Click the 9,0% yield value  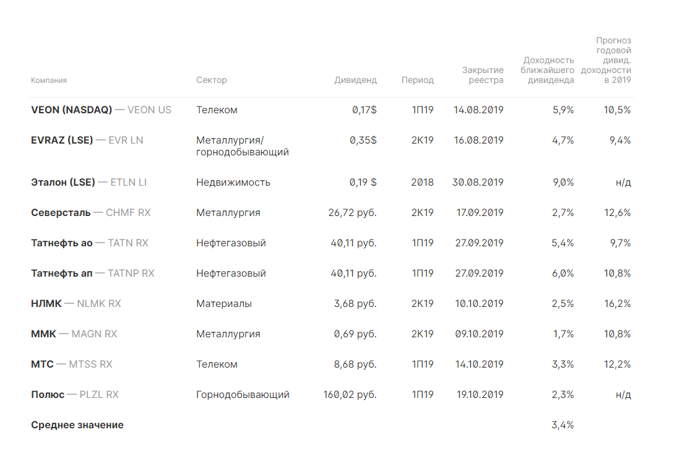coord(563,182)
